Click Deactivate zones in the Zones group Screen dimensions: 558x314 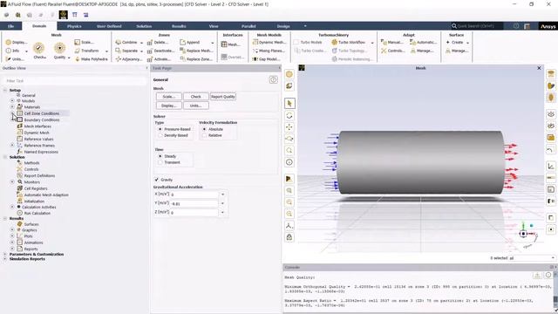160,51
